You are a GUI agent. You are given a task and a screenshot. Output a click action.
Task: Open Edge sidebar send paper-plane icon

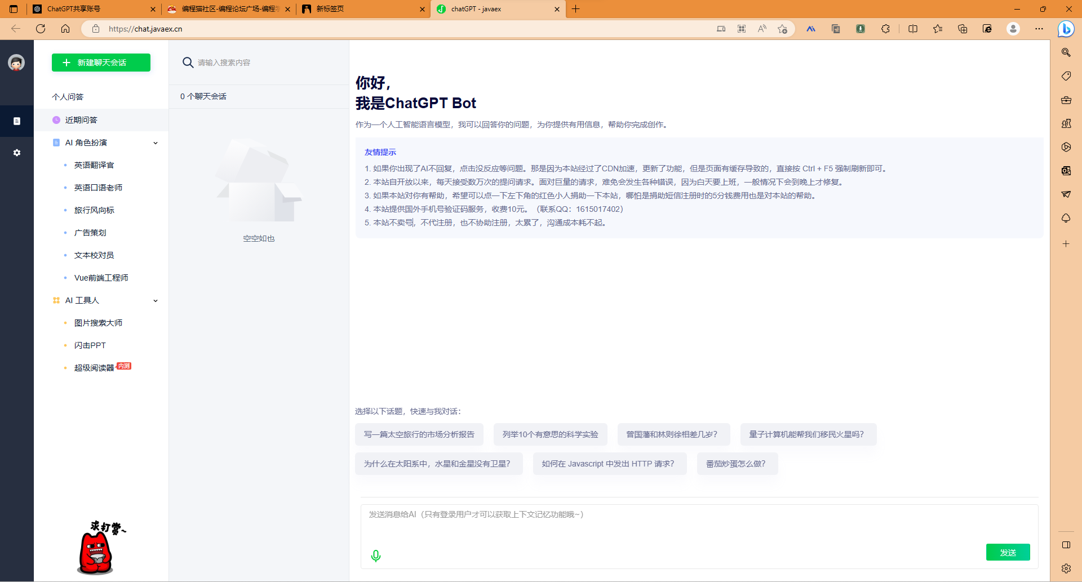click(1066, 194)
